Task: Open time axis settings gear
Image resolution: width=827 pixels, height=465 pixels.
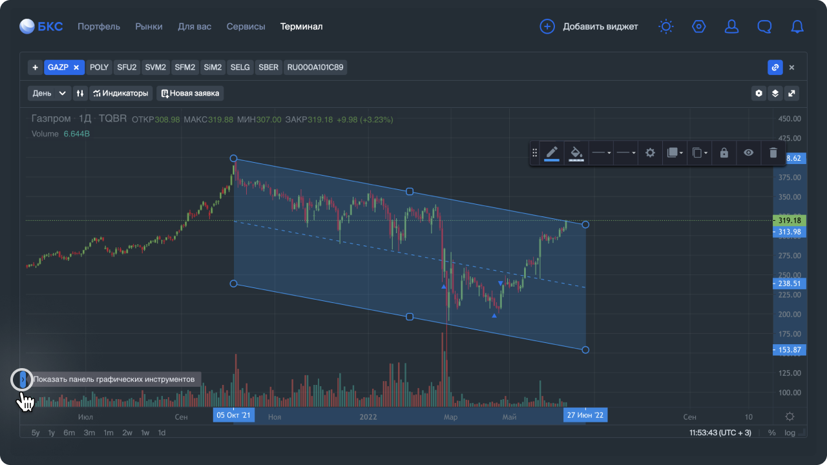Action: tap(790, 417)
